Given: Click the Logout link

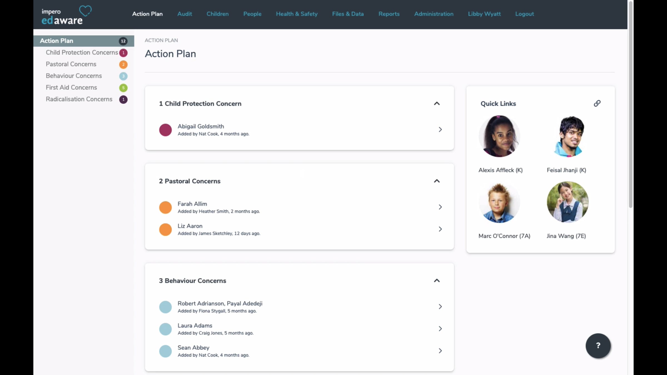Looking at the screenshot, I should point(524,14).
